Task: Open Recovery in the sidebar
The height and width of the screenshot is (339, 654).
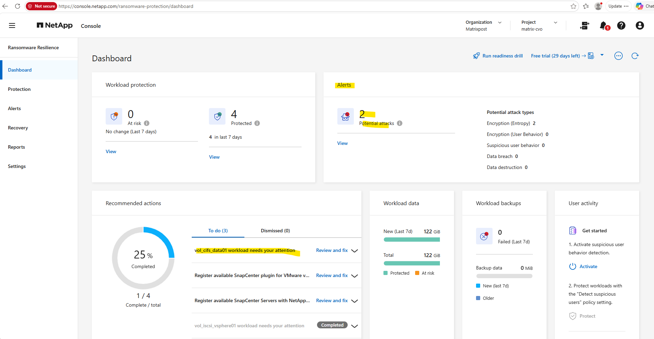Action: point(39,128)
